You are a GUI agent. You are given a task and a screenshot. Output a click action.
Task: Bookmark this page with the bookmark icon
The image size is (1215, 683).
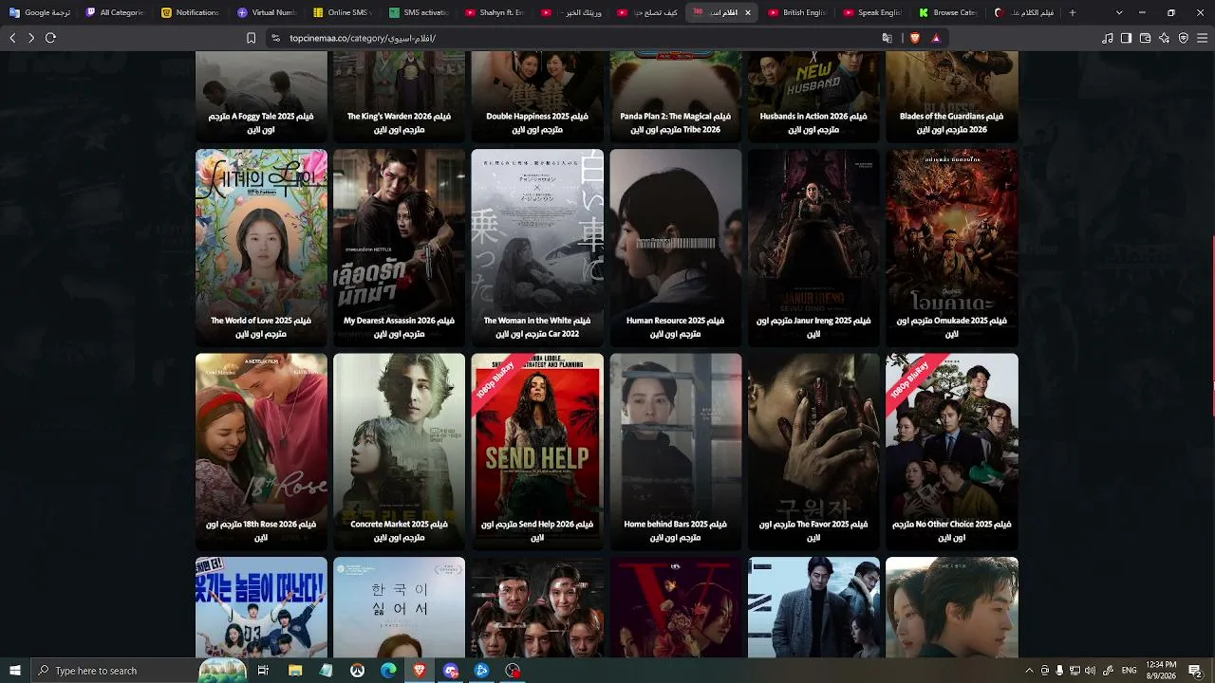[251, 38]
